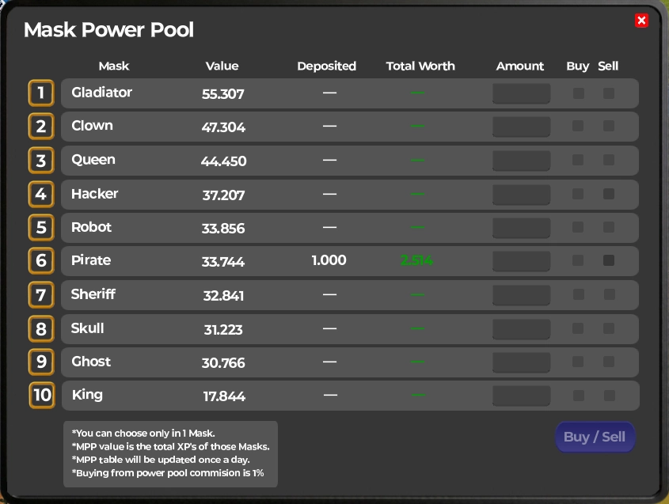This screenshot has height=504, width=669.
Task: Check the Buy checkbox for Skull
Action: point(578,328)
